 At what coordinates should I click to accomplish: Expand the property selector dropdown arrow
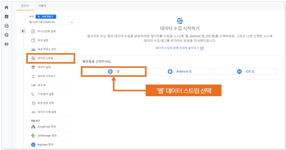pyautogui.click(x=72, y=22)
